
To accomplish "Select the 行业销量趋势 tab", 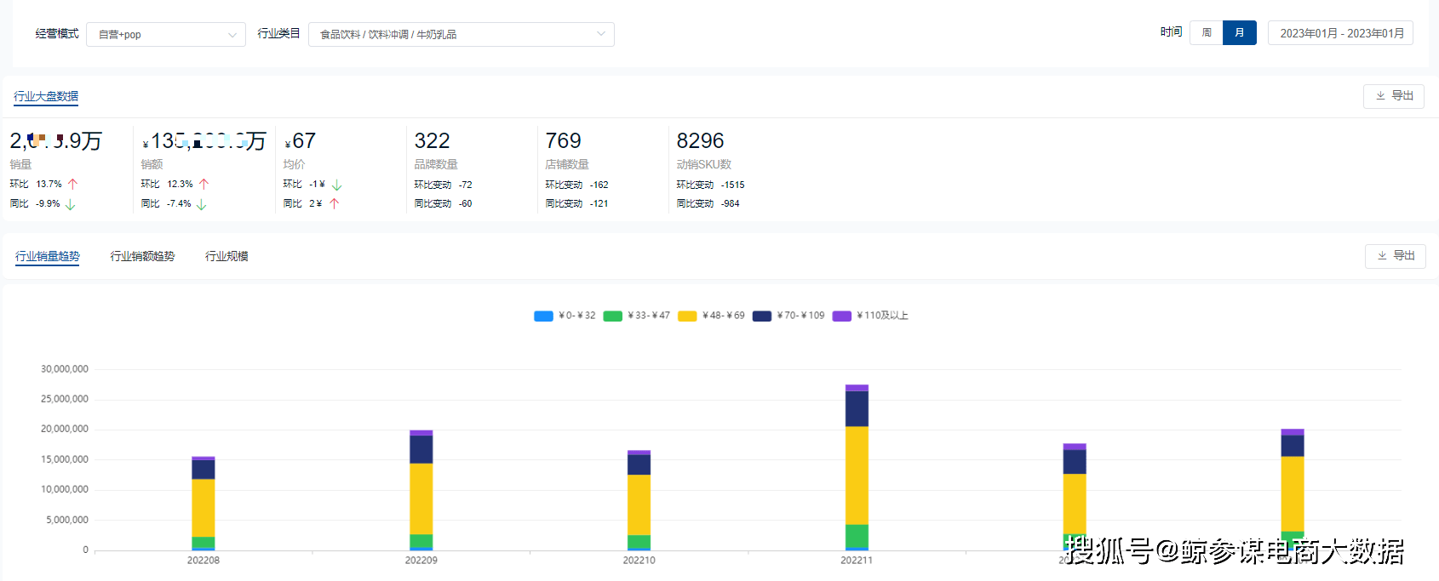I will point(48,256).
